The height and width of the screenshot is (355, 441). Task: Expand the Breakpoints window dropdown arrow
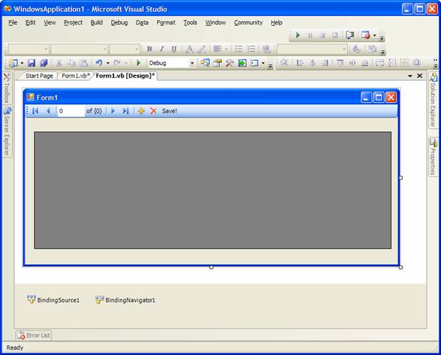point(374,35)
